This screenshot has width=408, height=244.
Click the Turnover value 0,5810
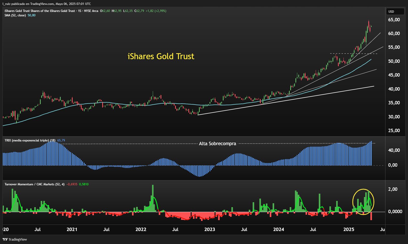tap(84, 184)
